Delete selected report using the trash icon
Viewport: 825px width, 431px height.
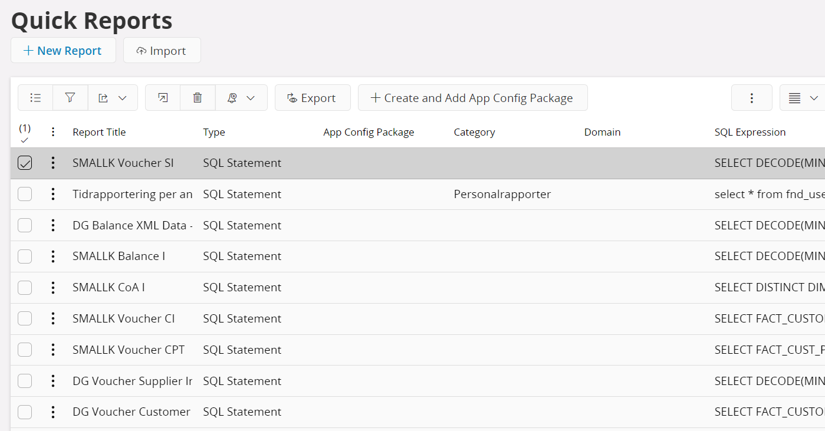198,97
